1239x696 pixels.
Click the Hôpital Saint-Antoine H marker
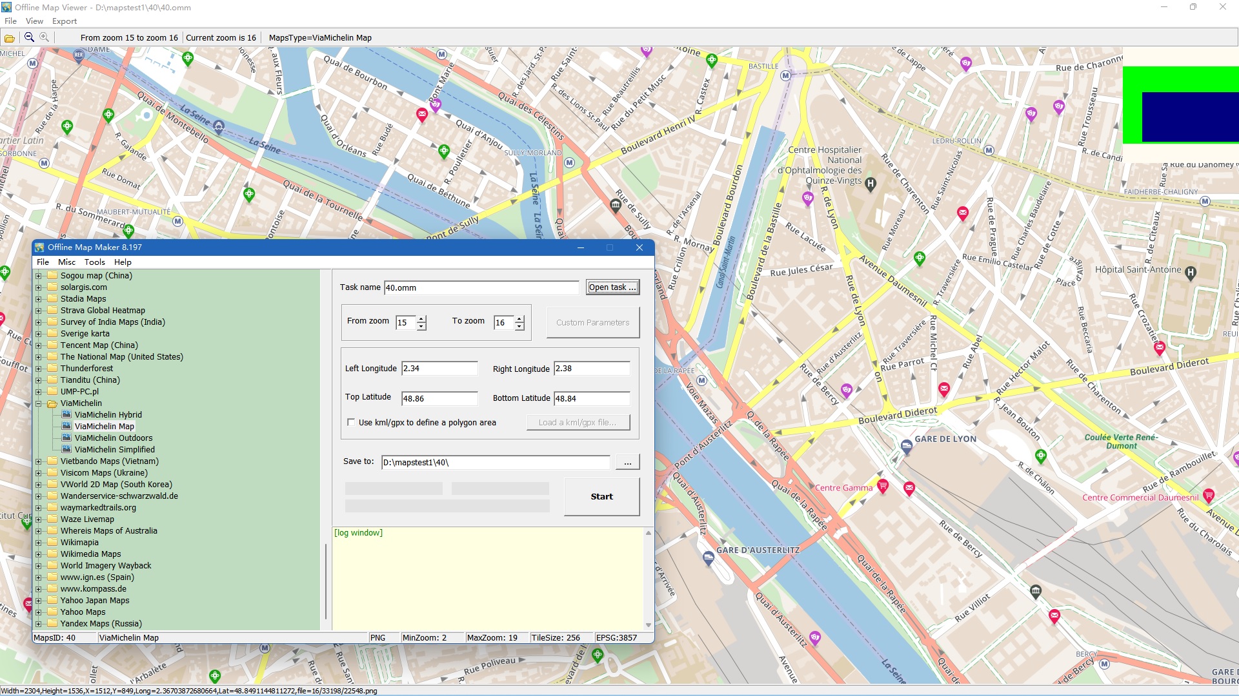[x=1191, y=273]
